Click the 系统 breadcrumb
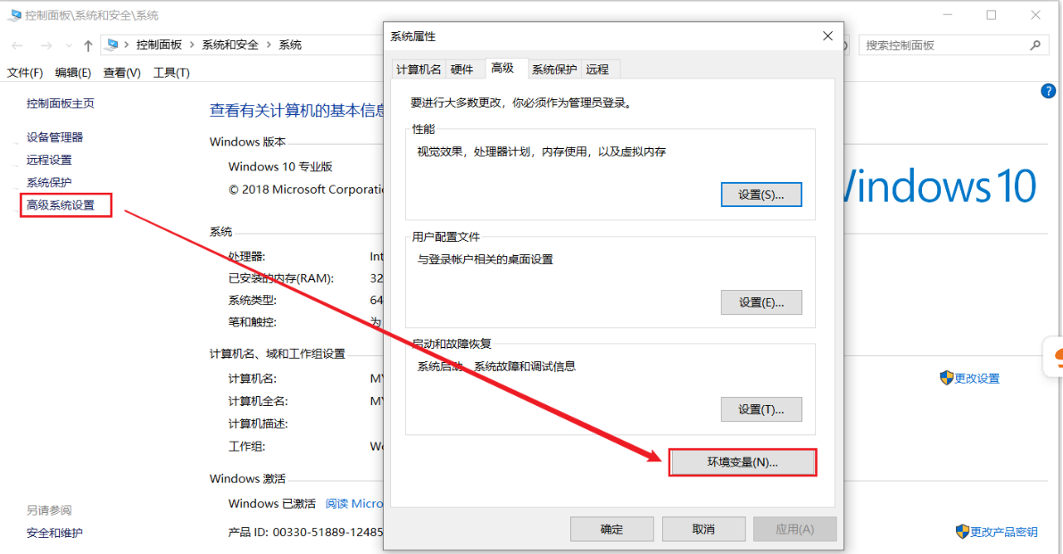Image resolution: width=1063 pixels, height=554 pixels. (x=290, y=45)
